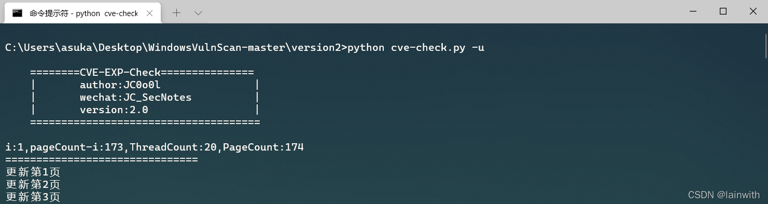Image resolution: width=768 pixels, height=204 pixels.
Task: Click the author:JC0o0l line
Action: click(x=120, y=85)
